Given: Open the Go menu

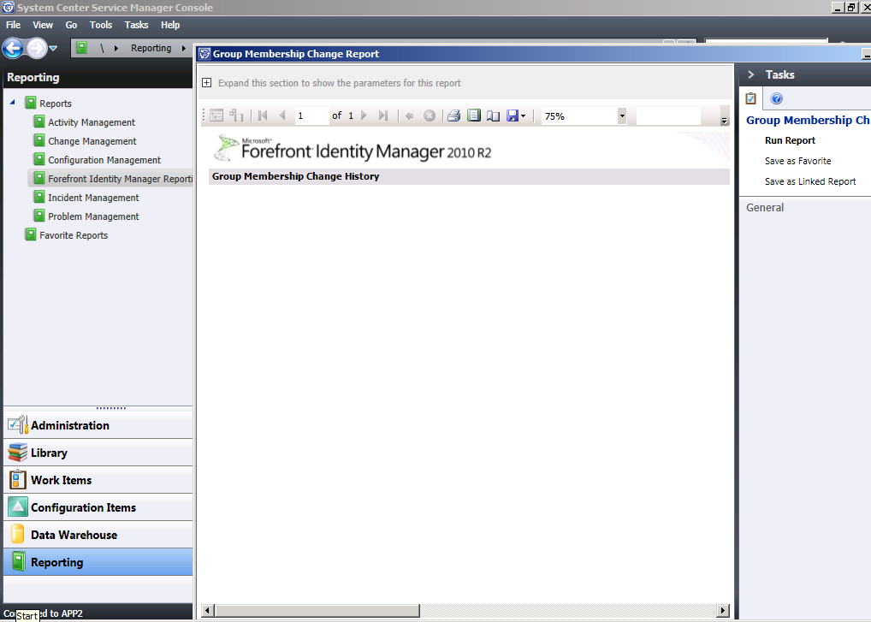Looking at the screenshot, I should point(71,25).
